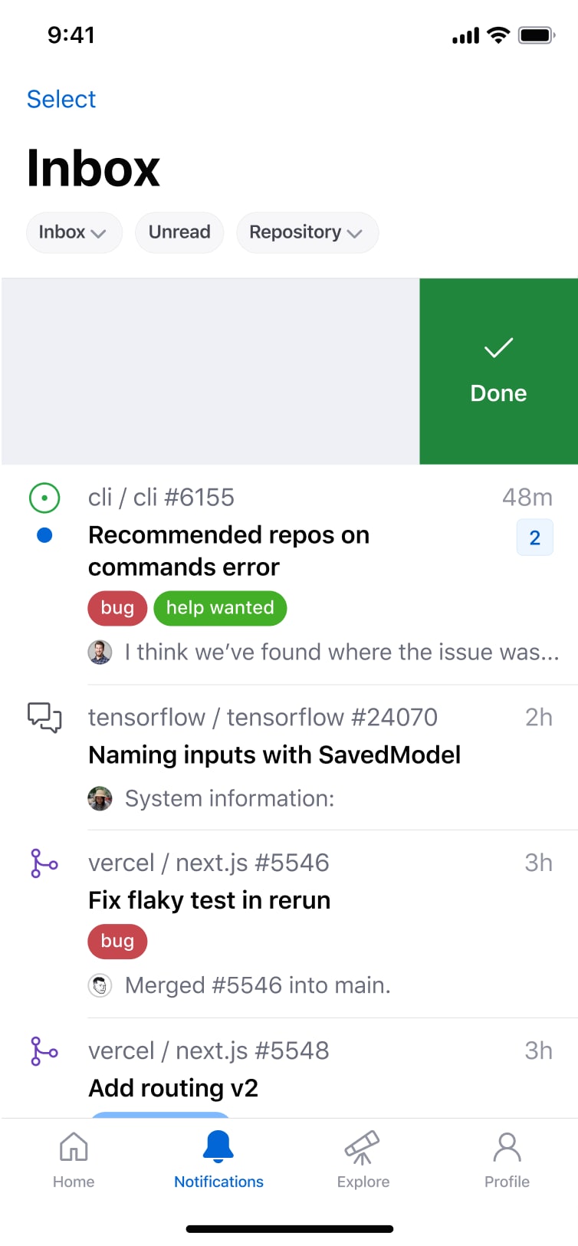This screenshot has height=1246, width=578.
Task: Switch to the Explore tab
Action: [362, 1159]
